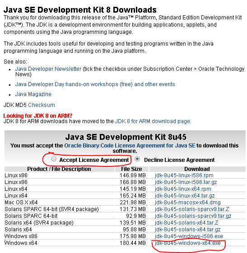This screenshot has height=253, width=247.
Task: Click the File Size column header
Action: pos(131,169)
